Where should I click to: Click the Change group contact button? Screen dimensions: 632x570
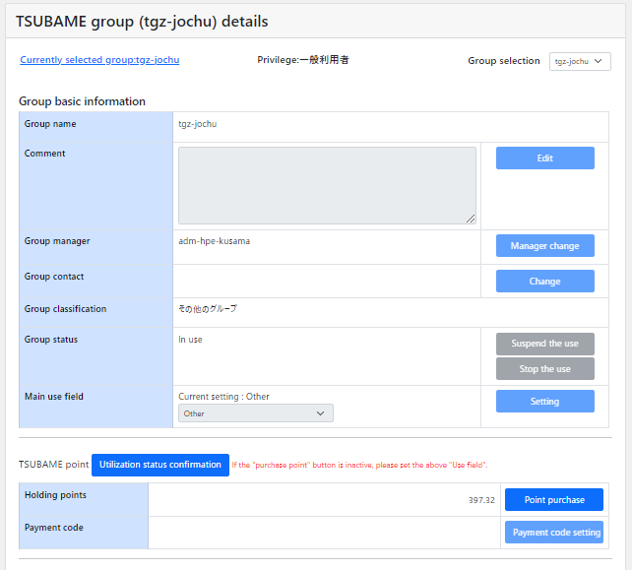[545, 281]
